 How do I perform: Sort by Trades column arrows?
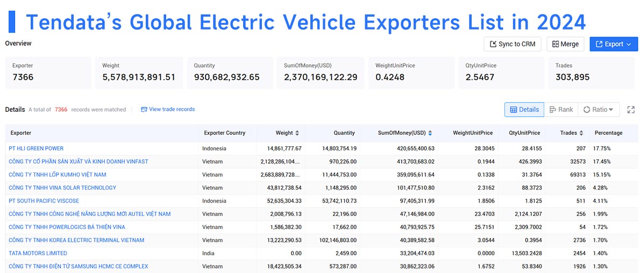(x=581, y=133)
